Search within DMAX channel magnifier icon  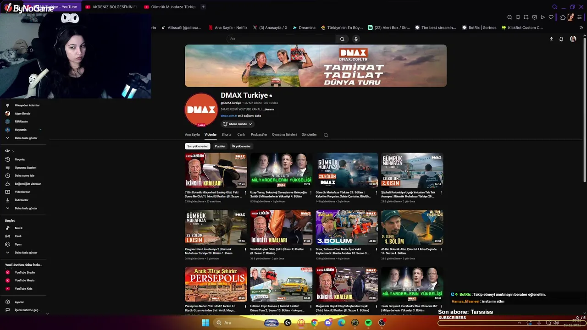(326, 135)
